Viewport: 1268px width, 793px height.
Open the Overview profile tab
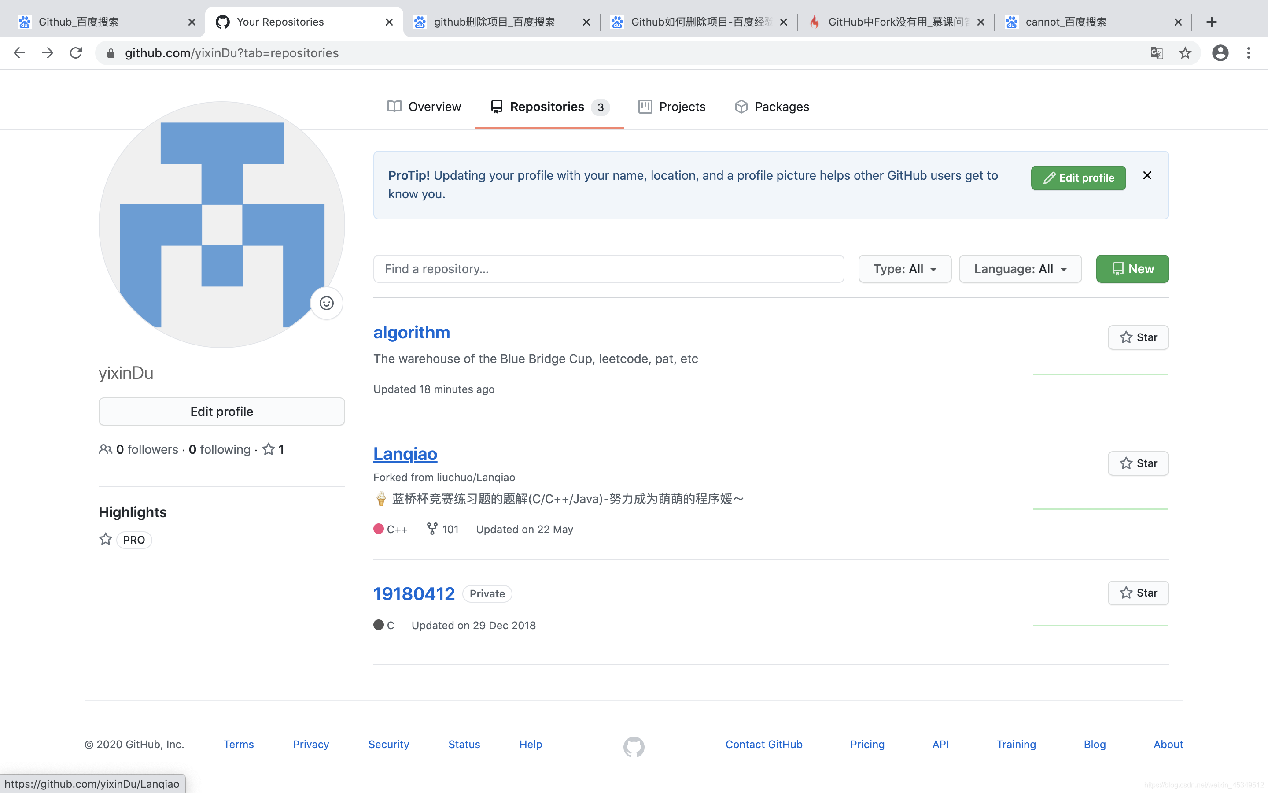click(x=424, y=107)
